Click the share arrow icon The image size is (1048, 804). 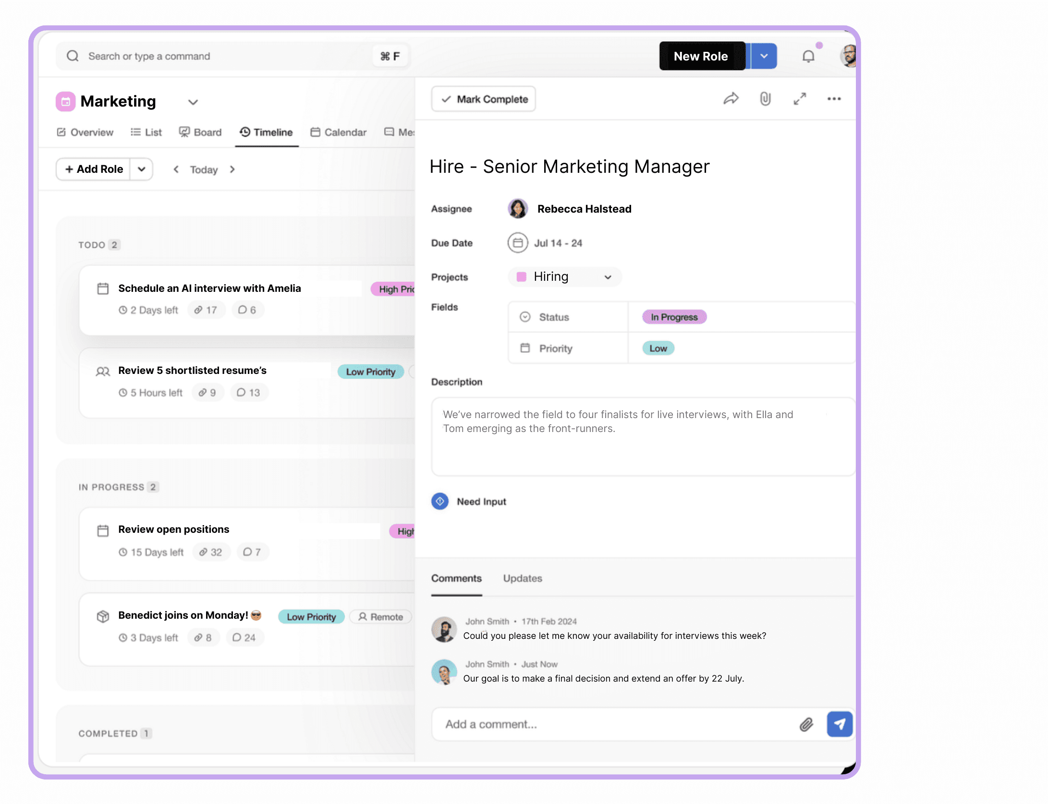coord(731,99)
